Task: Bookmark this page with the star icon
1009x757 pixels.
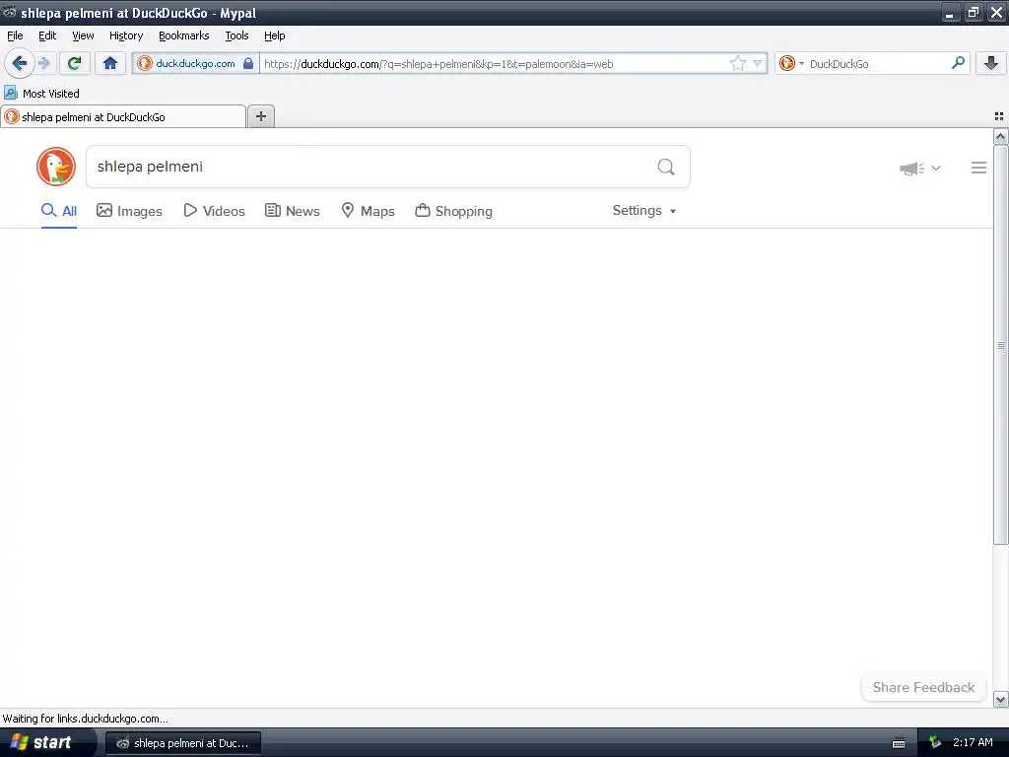Action: coord(737,63)
